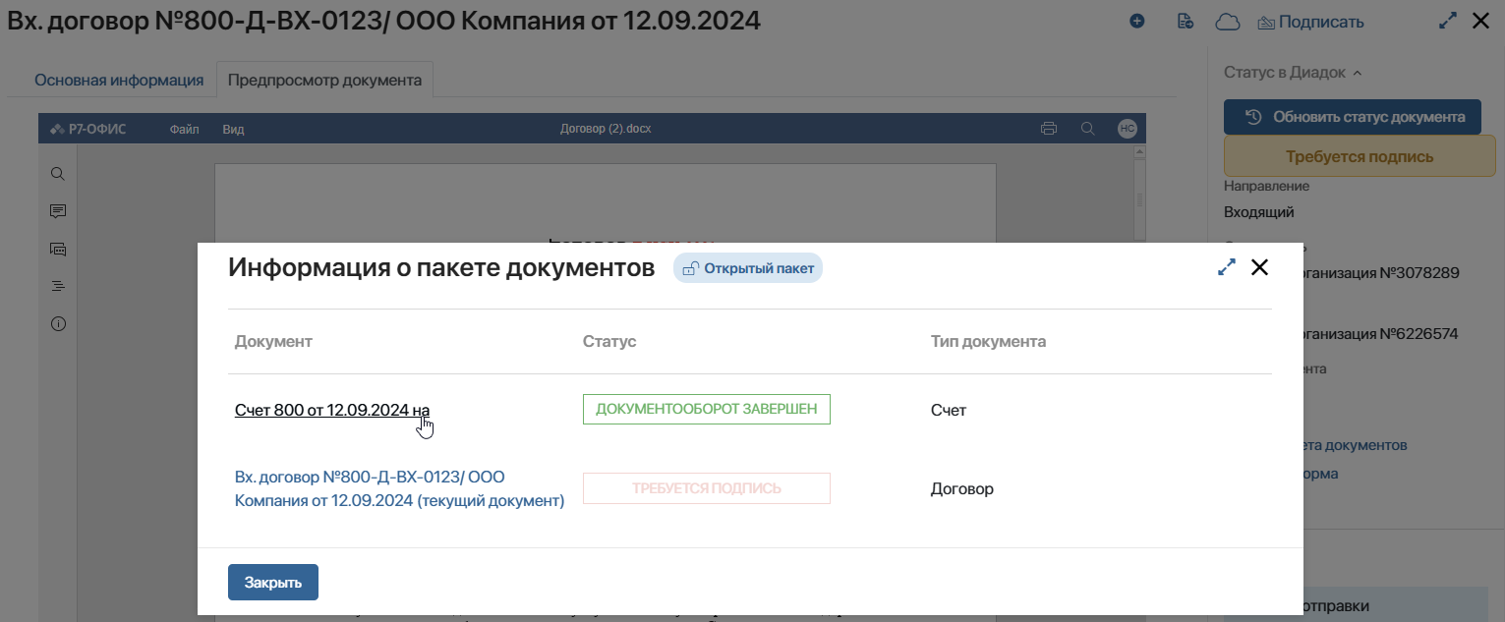Open the Chat panel icon in viewer sidebar
1505x622 pixels.
pyautogui.click(x=57, y=249)
